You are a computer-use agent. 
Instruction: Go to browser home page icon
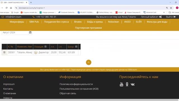(x=11, y=8)
